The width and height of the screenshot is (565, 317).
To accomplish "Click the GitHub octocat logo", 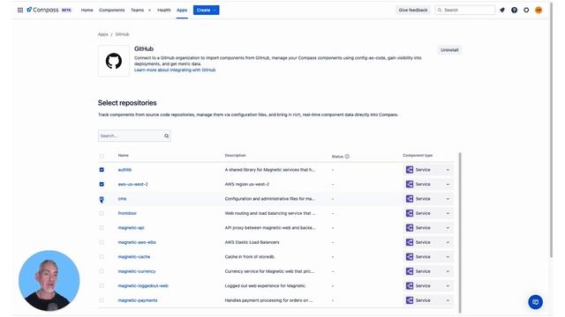I will [x=114, y=61].
